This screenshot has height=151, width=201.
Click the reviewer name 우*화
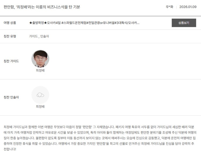click(169, 7)
